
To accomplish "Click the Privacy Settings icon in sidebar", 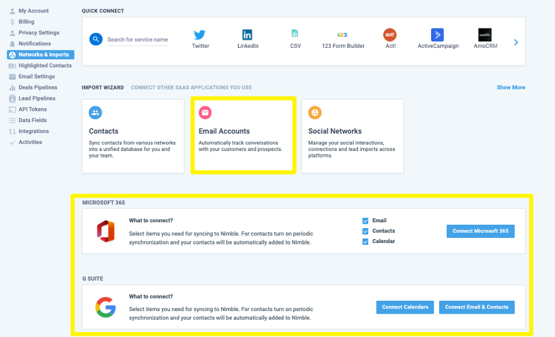I will (x=12, y=33).
